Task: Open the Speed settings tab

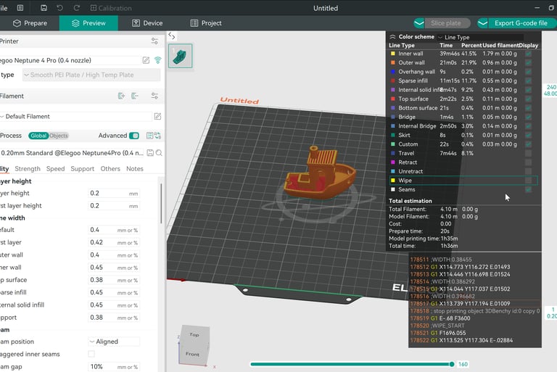Action: 55,169
